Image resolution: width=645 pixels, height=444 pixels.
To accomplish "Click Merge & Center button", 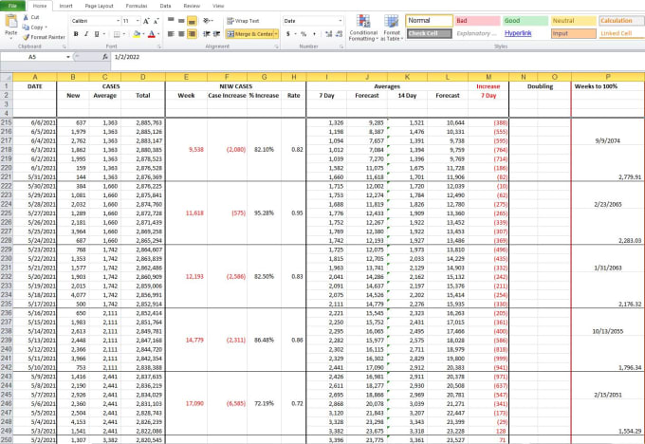I will tap(249, 34).
